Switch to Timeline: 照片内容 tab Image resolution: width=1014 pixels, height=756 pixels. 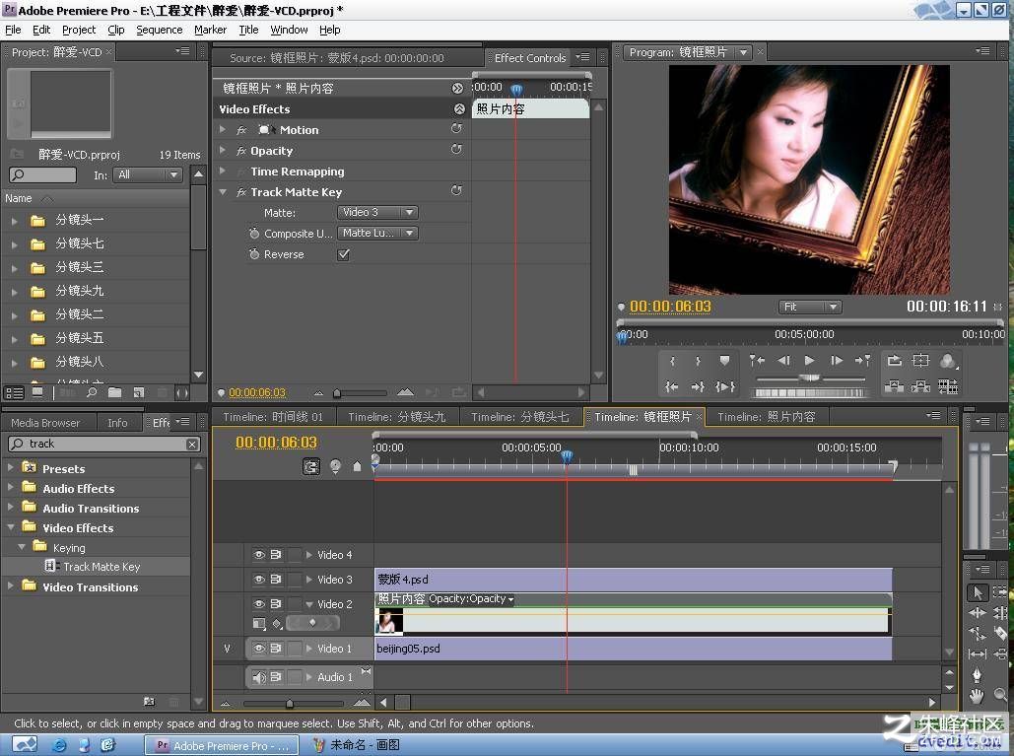tap(767, 417)
